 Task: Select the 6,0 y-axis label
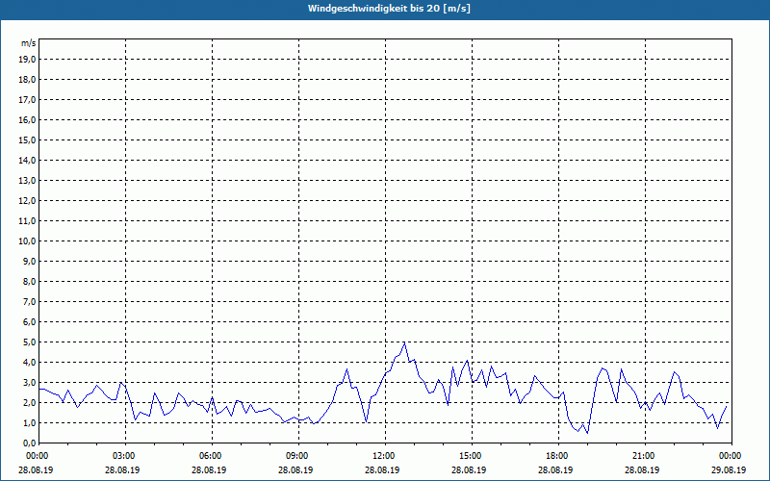[x=30, y=321]
